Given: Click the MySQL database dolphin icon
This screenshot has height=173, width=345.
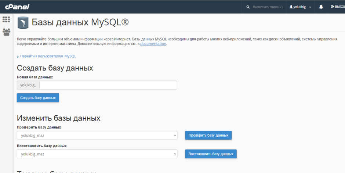Looking at the screenshot, I should (23, 23).
